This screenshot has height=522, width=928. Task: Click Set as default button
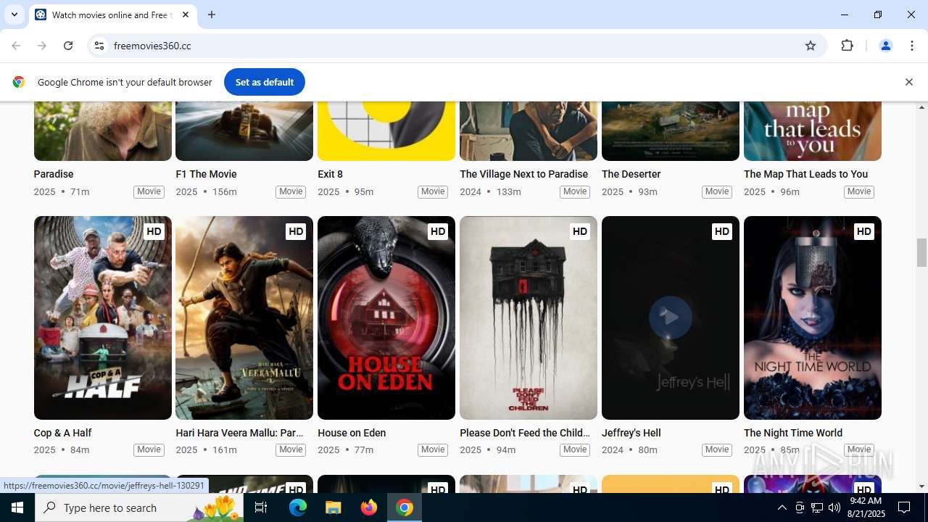pos(264,82)
